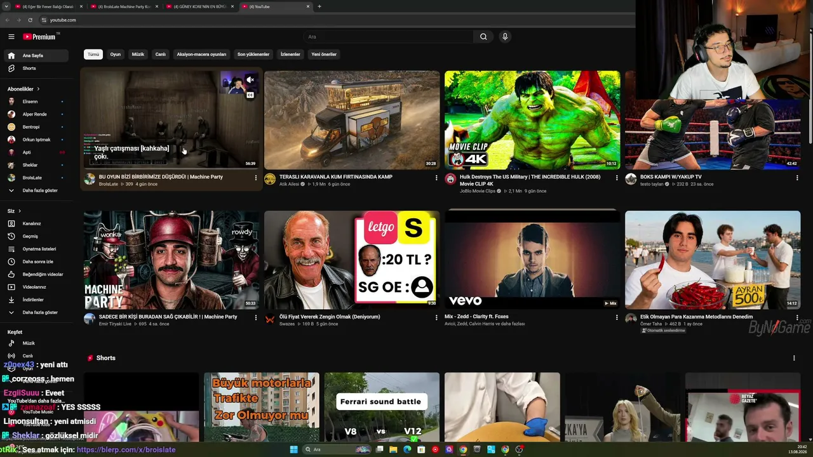Open Geçmiş watch history
813x457 pixels.
click(x=37, y=236)
